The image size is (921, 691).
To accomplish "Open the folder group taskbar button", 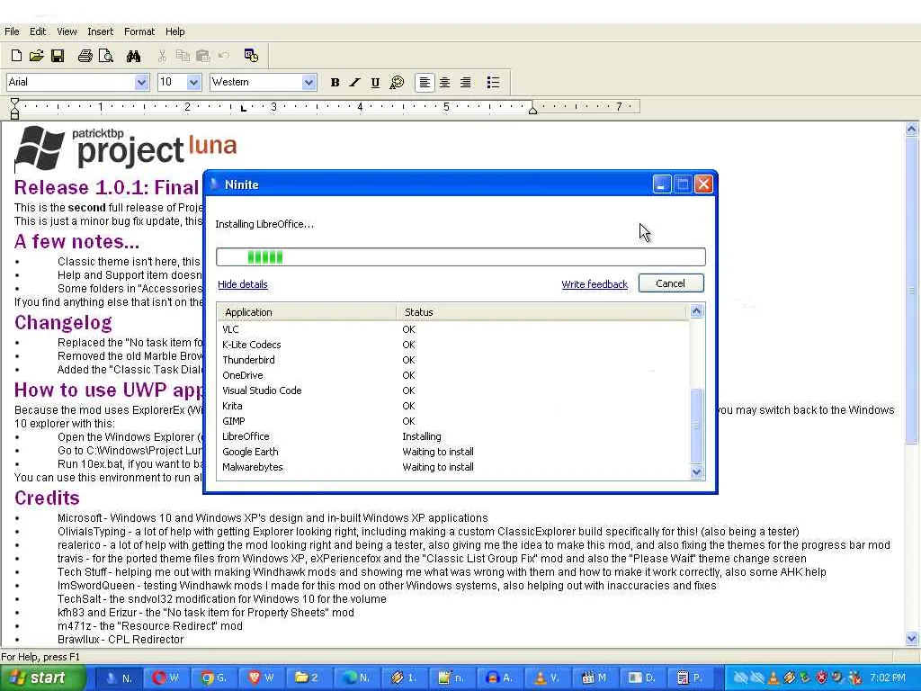I will pyautogui.click(x=309, y=678).
